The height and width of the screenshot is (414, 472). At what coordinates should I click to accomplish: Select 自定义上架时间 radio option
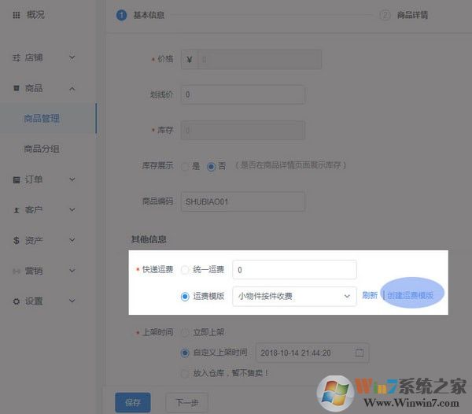185,353
